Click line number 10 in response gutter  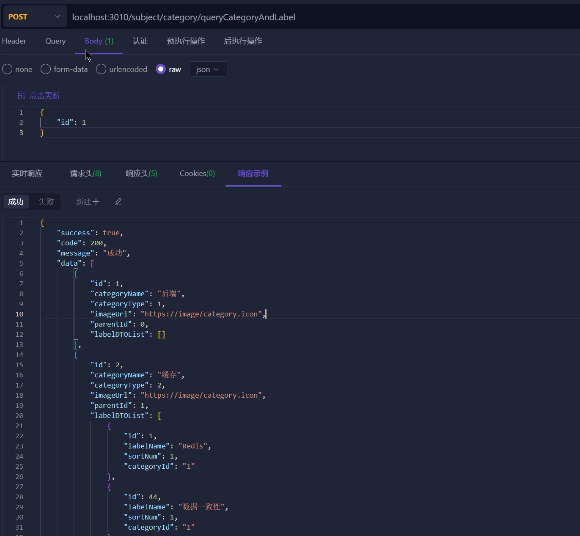(19, 314)
